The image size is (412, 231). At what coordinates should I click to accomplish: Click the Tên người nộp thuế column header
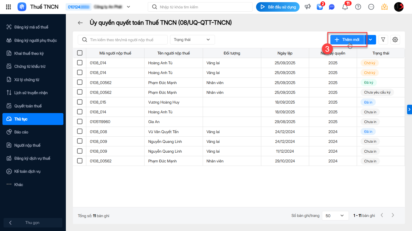coord(174,53)
